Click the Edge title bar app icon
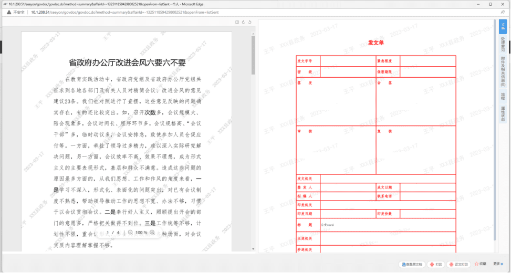Image resolution: width=511 pixels, height=273 pixels. (5, 4)
